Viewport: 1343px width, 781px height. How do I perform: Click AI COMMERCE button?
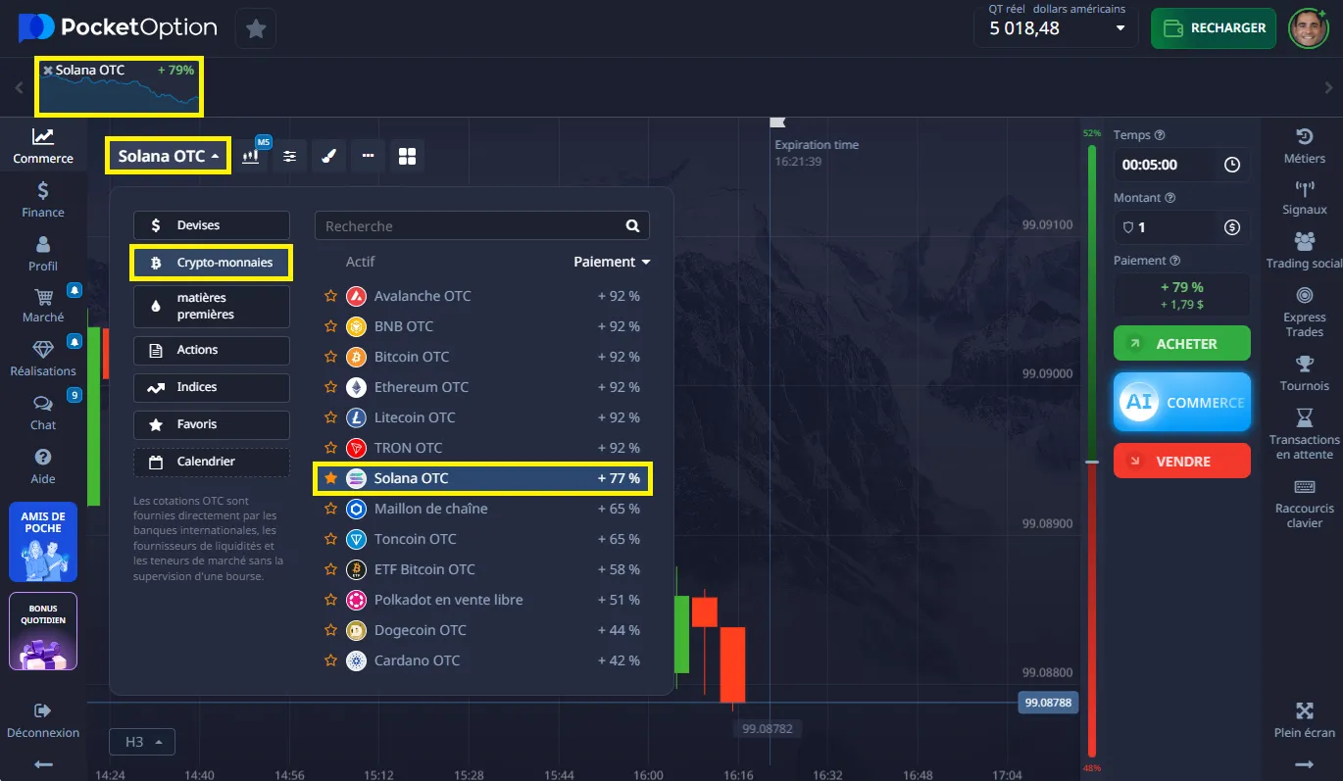point(1182,402)
